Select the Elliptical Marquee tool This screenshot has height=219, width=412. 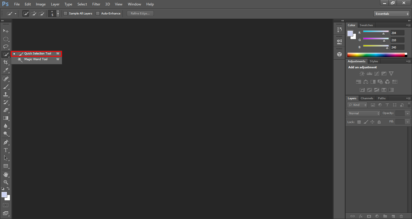5,39
